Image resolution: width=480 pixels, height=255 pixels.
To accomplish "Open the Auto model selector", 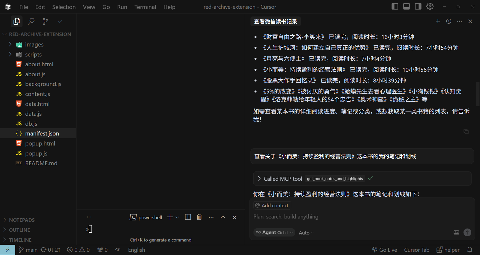I will (306, 233).
